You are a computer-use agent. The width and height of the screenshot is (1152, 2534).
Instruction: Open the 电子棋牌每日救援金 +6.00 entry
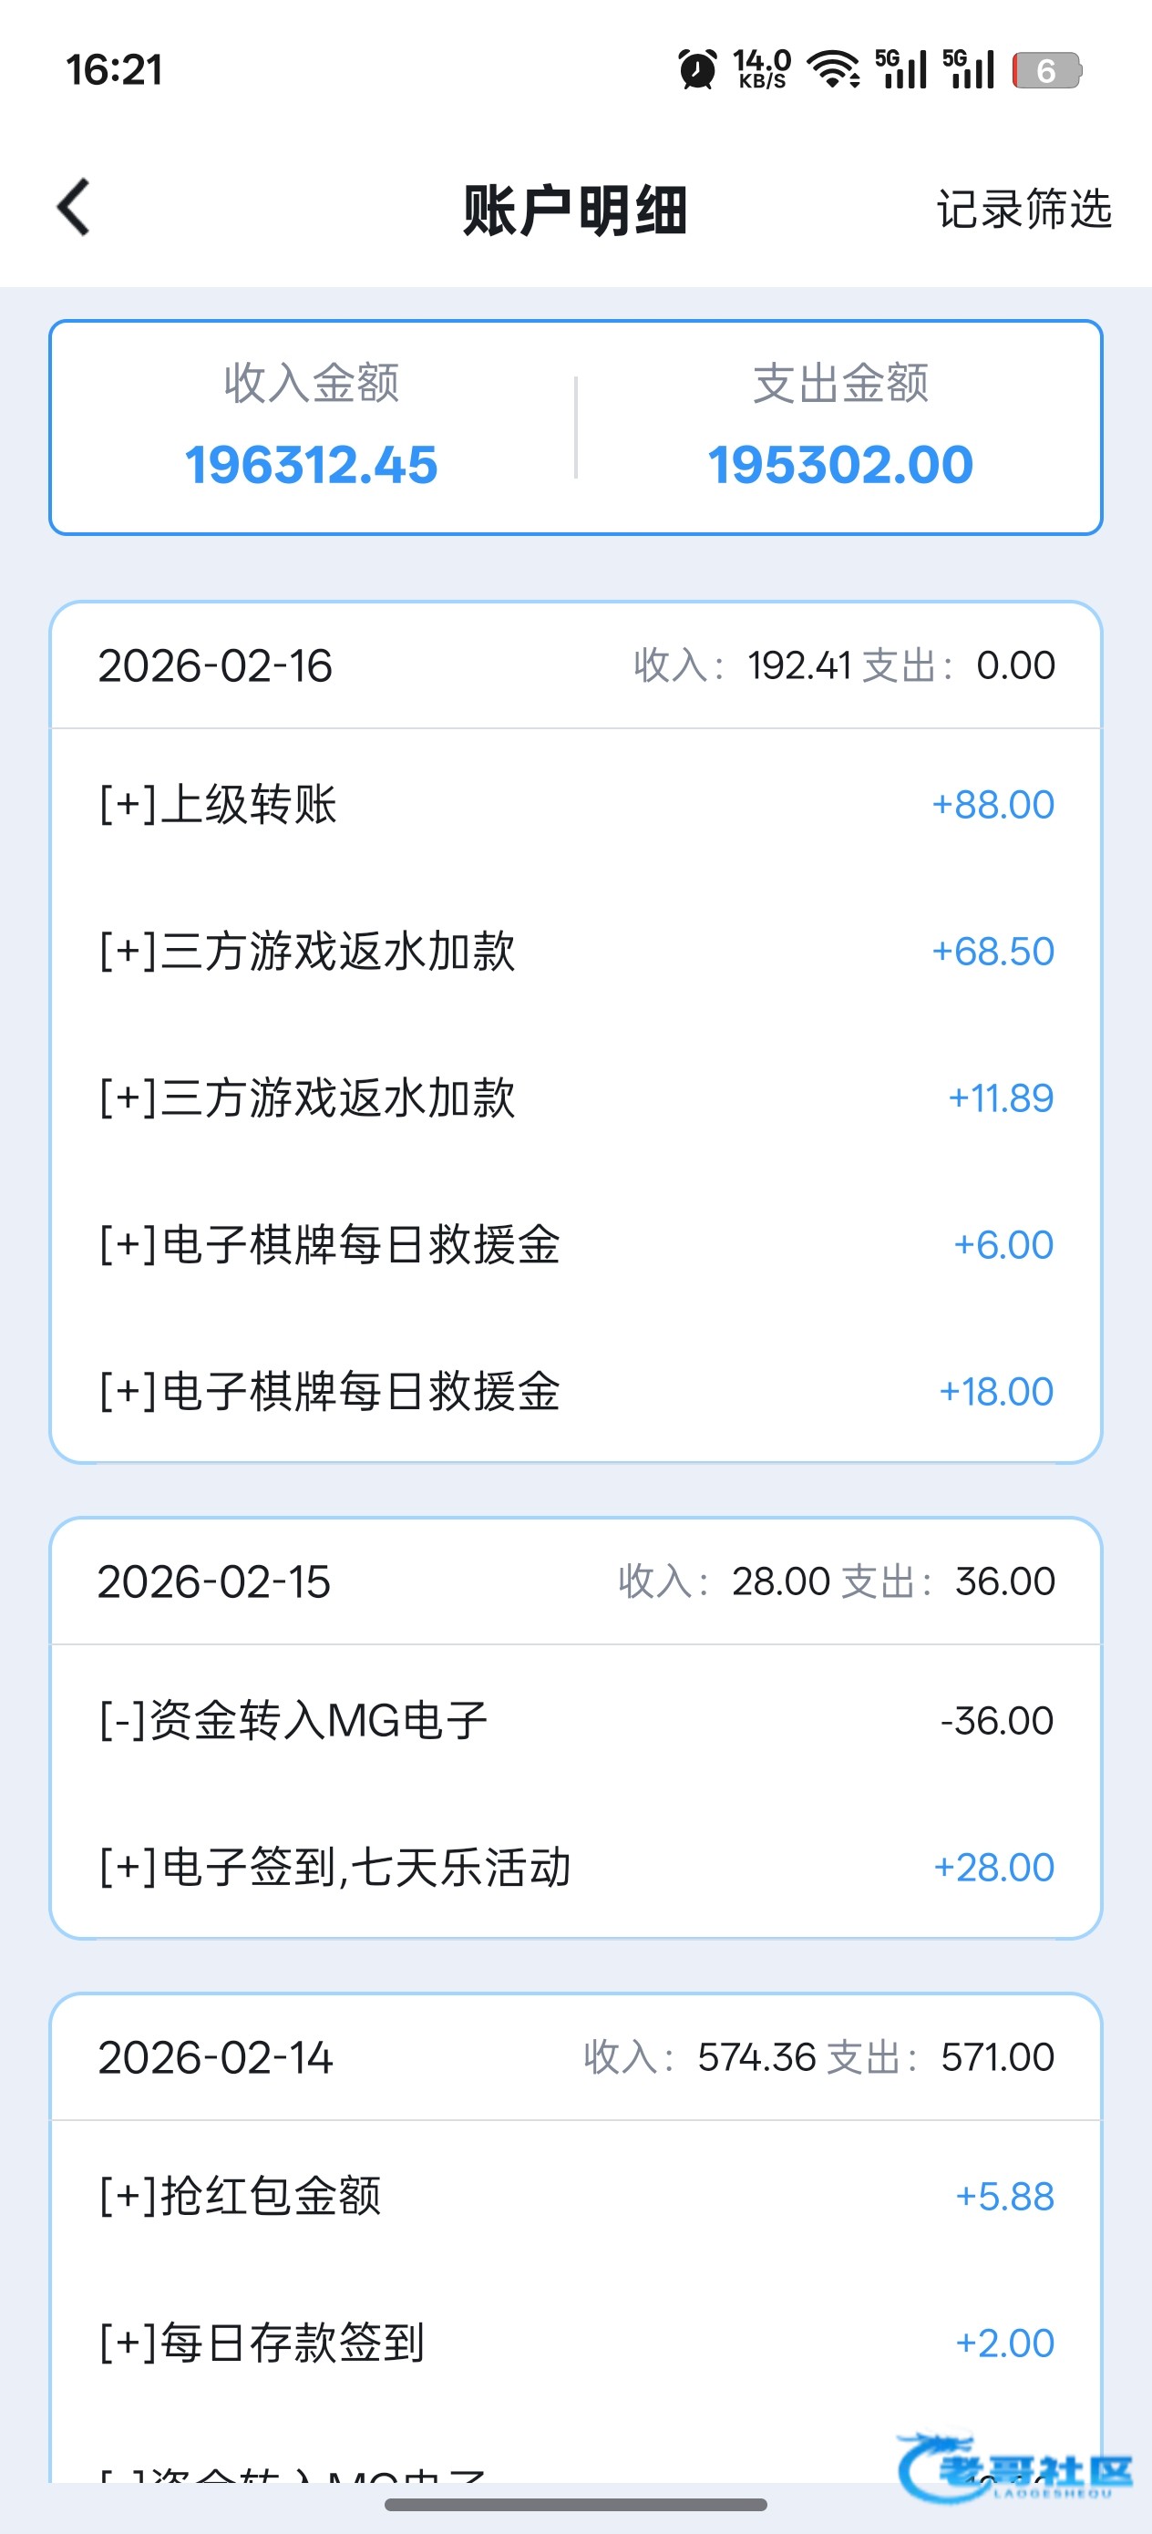pyautogui.click(x=575, y=1244)
